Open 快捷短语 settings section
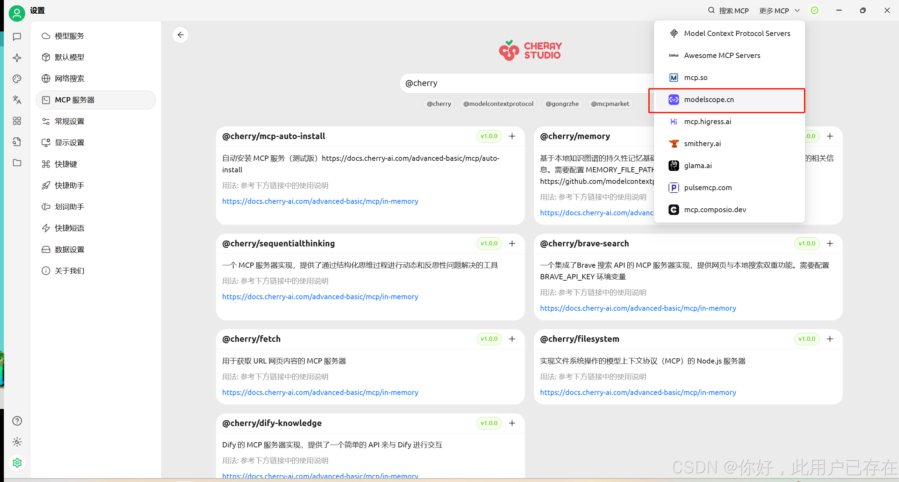 coord(95,228)
